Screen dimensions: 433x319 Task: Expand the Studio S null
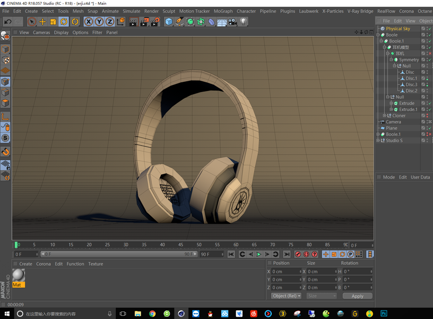pos(378,140)
